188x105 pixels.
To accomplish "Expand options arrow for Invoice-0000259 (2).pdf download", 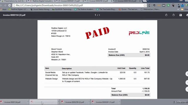I will (89, 101).
